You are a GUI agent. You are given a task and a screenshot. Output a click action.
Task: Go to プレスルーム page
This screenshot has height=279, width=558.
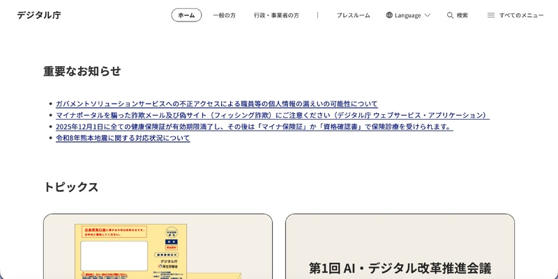point(354,15)
